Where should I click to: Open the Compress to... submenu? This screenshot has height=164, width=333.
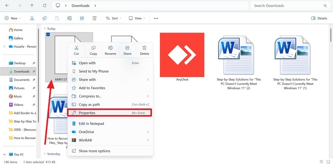click(110, 96)
